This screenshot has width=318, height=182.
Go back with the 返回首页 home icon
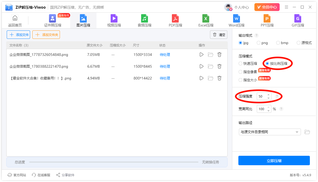point(15,18)
